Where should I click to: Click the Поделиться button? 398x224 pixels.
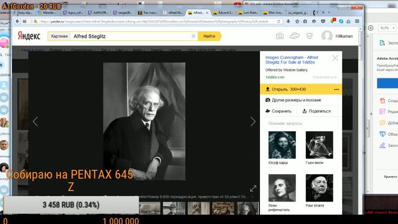click(317, 111)
